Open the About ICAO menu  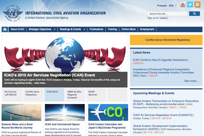[17, 29]
